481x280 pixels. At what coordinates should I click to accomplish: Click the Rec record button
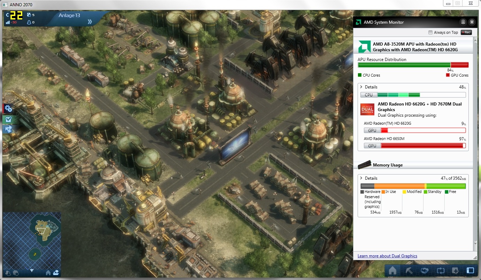(x=466, y=32)
